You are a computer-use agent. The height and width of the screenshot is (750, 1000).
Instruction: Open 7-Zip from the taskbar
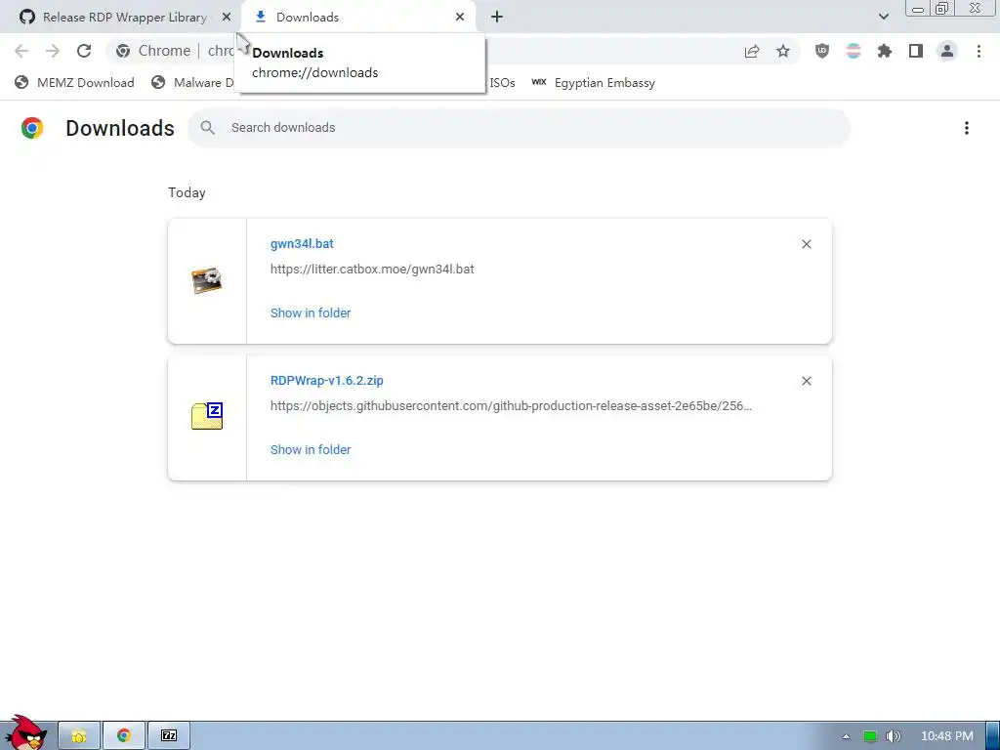[x=169, y=736]
